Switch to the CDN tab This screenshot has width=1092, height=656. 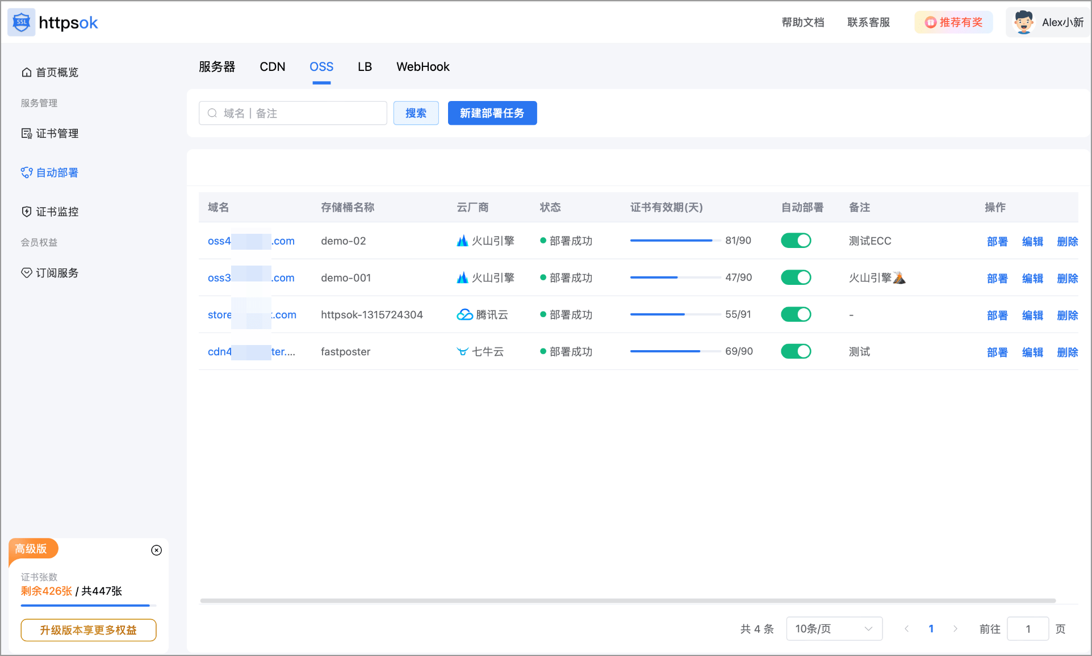coord(273,67)
